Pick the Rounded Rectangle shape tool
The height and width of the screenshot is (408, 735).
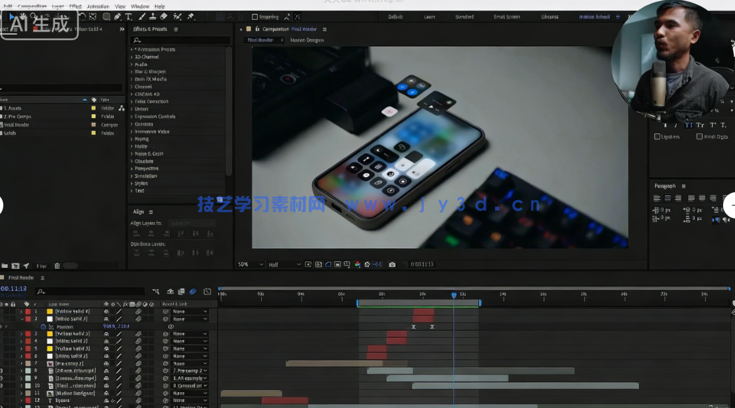[x=106, y=17]
